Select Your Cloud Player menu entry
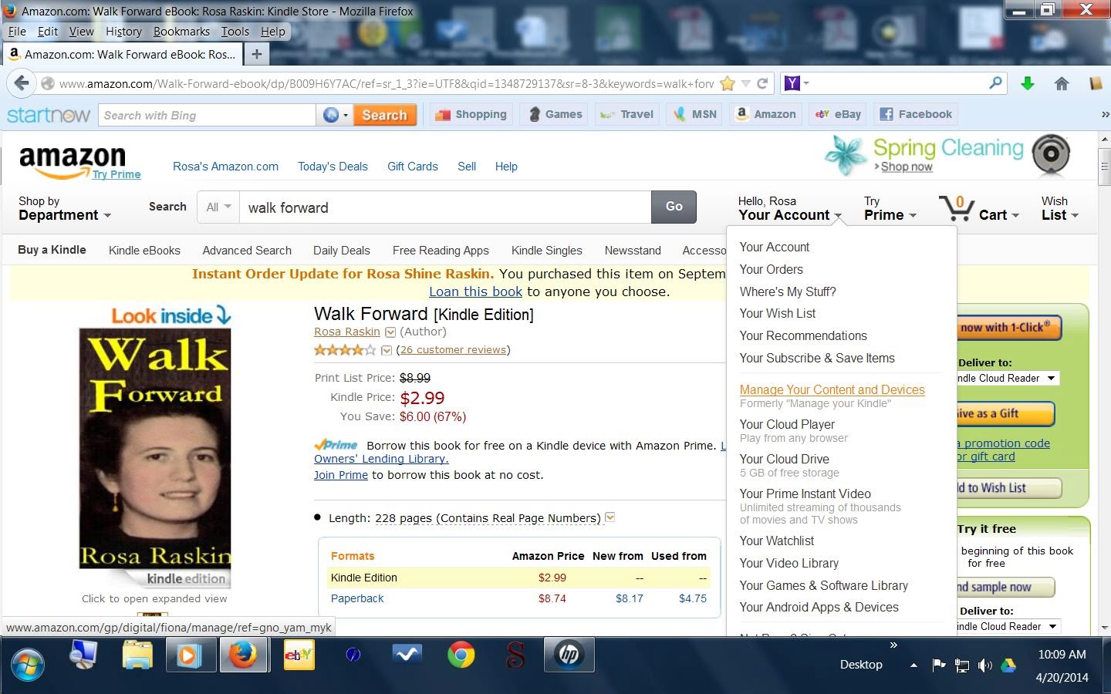The height and width of the screenshot is (694, 1111). point(787,425)
